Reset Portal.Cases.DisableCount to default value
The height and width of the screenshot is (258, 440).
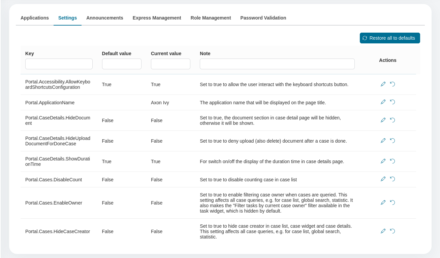click(x=392, y=179)
